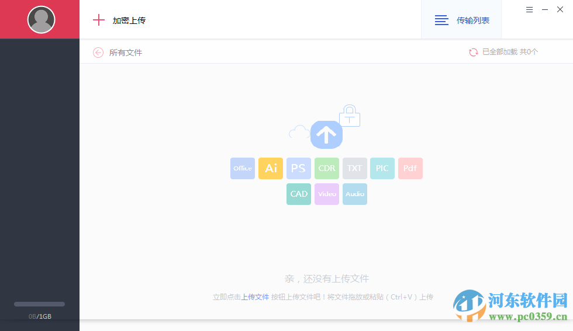
Task: Close the application window
Action: [560, 9]
